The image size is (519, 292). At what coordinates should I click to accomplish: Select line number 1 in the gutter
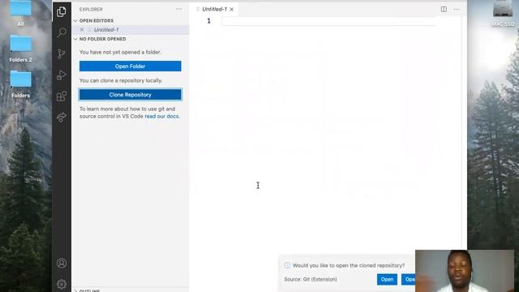coord(209,21)
